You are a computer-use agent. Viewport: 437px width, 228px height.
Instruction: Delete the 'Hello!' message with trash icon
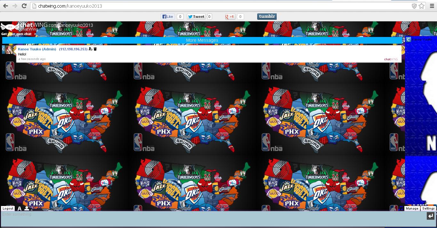click(95, 49)
